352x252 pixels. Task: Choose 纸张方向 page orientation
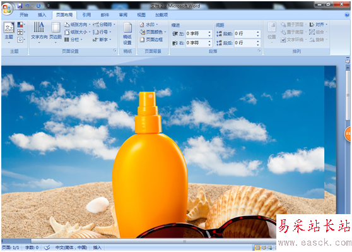point(77,25)
